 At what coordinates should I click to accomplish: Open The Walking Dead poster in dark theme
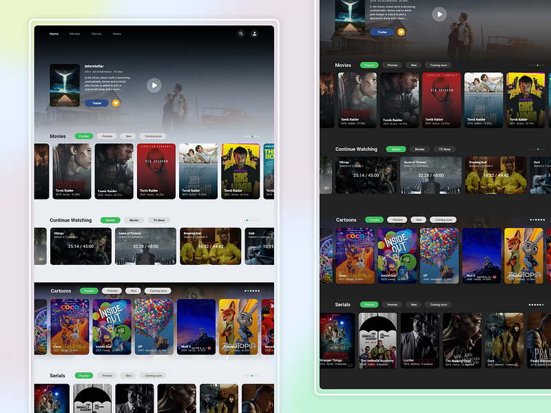(x=461, y=341)
